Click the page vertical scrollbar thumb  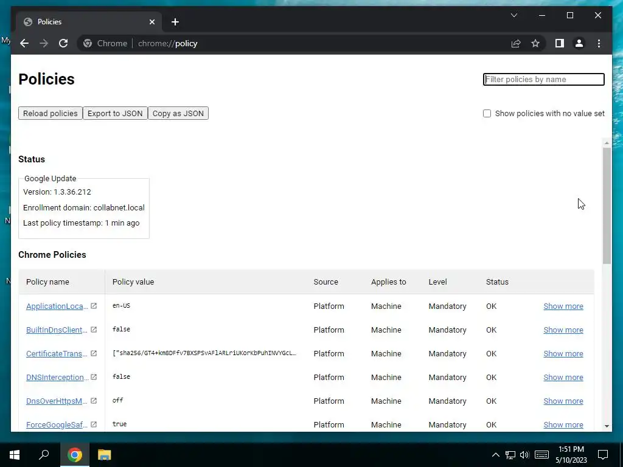click(607, 206)
